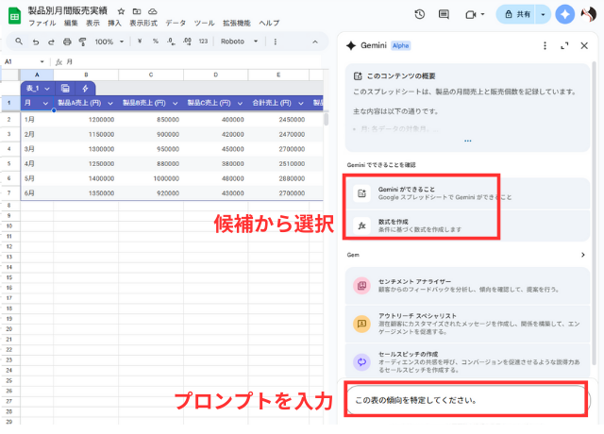
Task: Select cell with value 2450000
Action: pos(278,120)
